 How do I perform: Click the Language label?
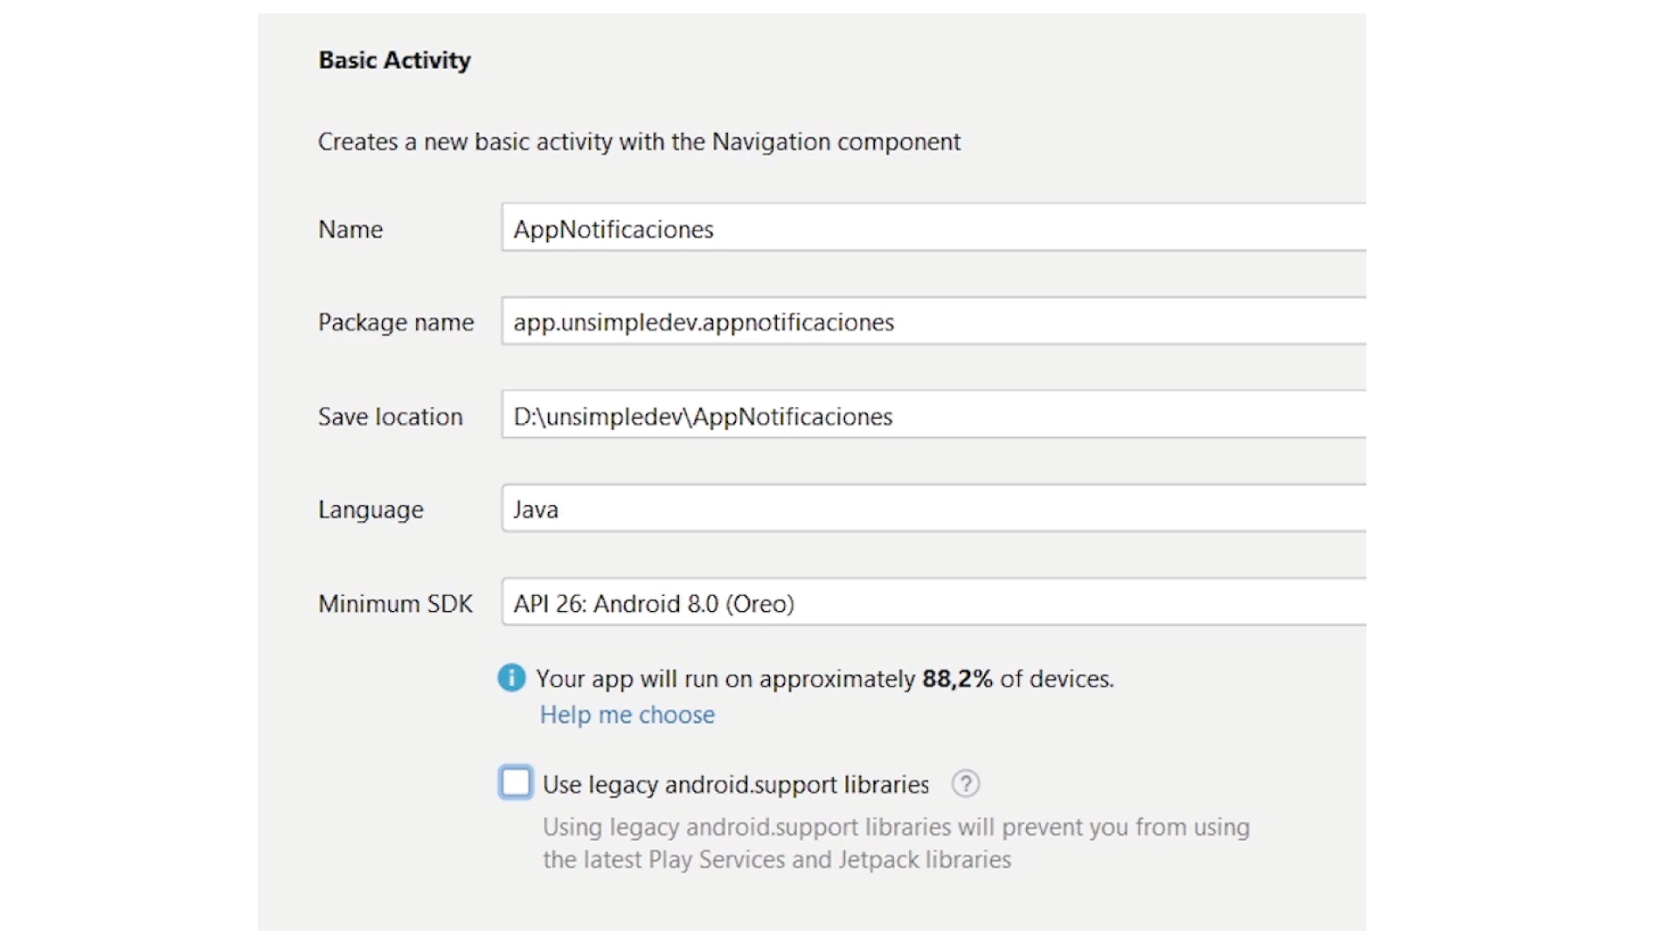(371, 510)
